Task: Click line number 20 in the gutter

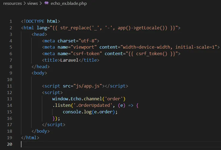Action: click(x=10, y=144)
